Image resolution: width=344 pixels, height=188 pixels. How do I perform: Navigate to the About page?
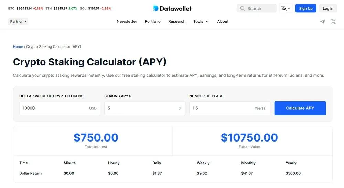point(223,21)
